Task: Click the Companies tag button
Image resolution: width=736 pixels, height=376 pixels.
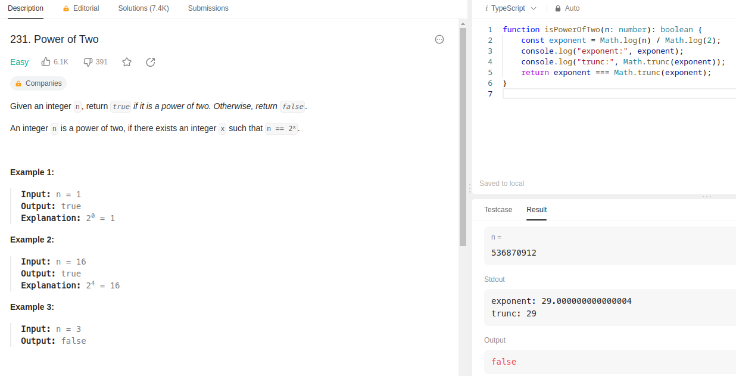Action: coord(39,83)
